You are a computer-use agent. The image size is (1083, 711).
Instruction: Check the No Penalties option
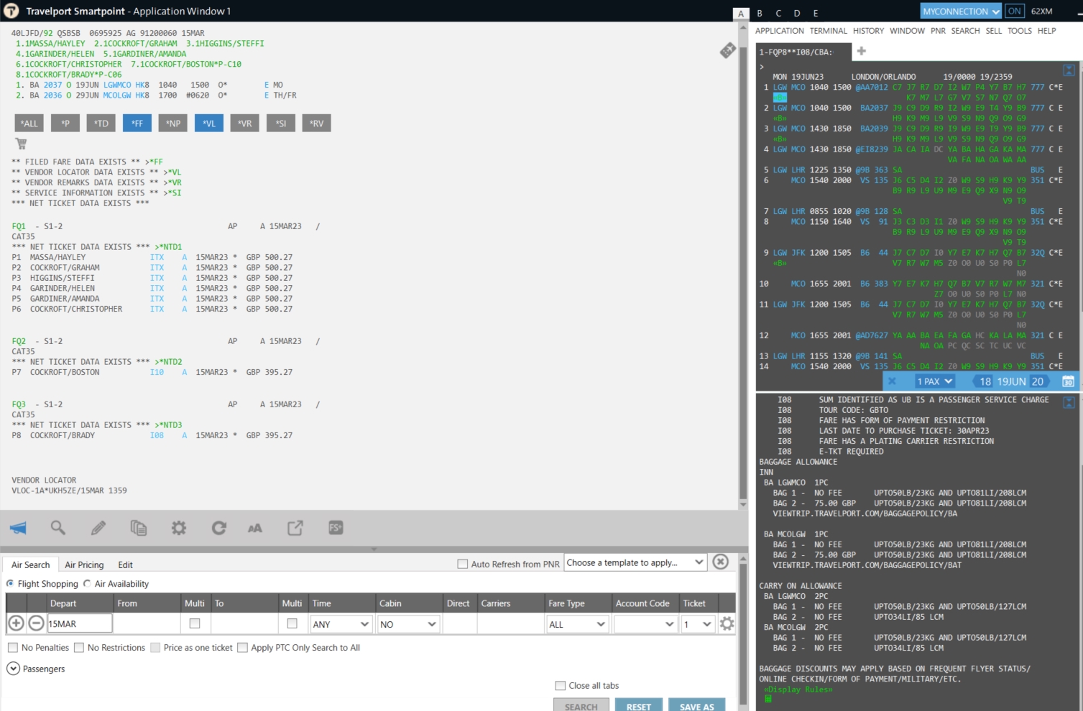point(13,648)
